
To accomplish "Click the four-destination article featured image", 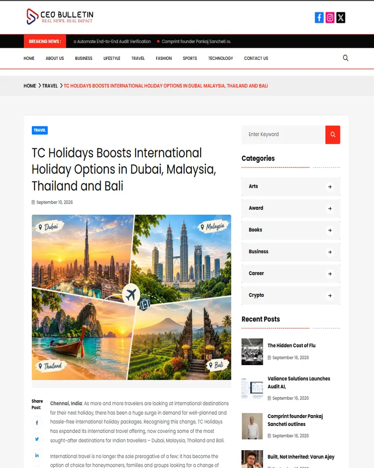I will [131, 297].
